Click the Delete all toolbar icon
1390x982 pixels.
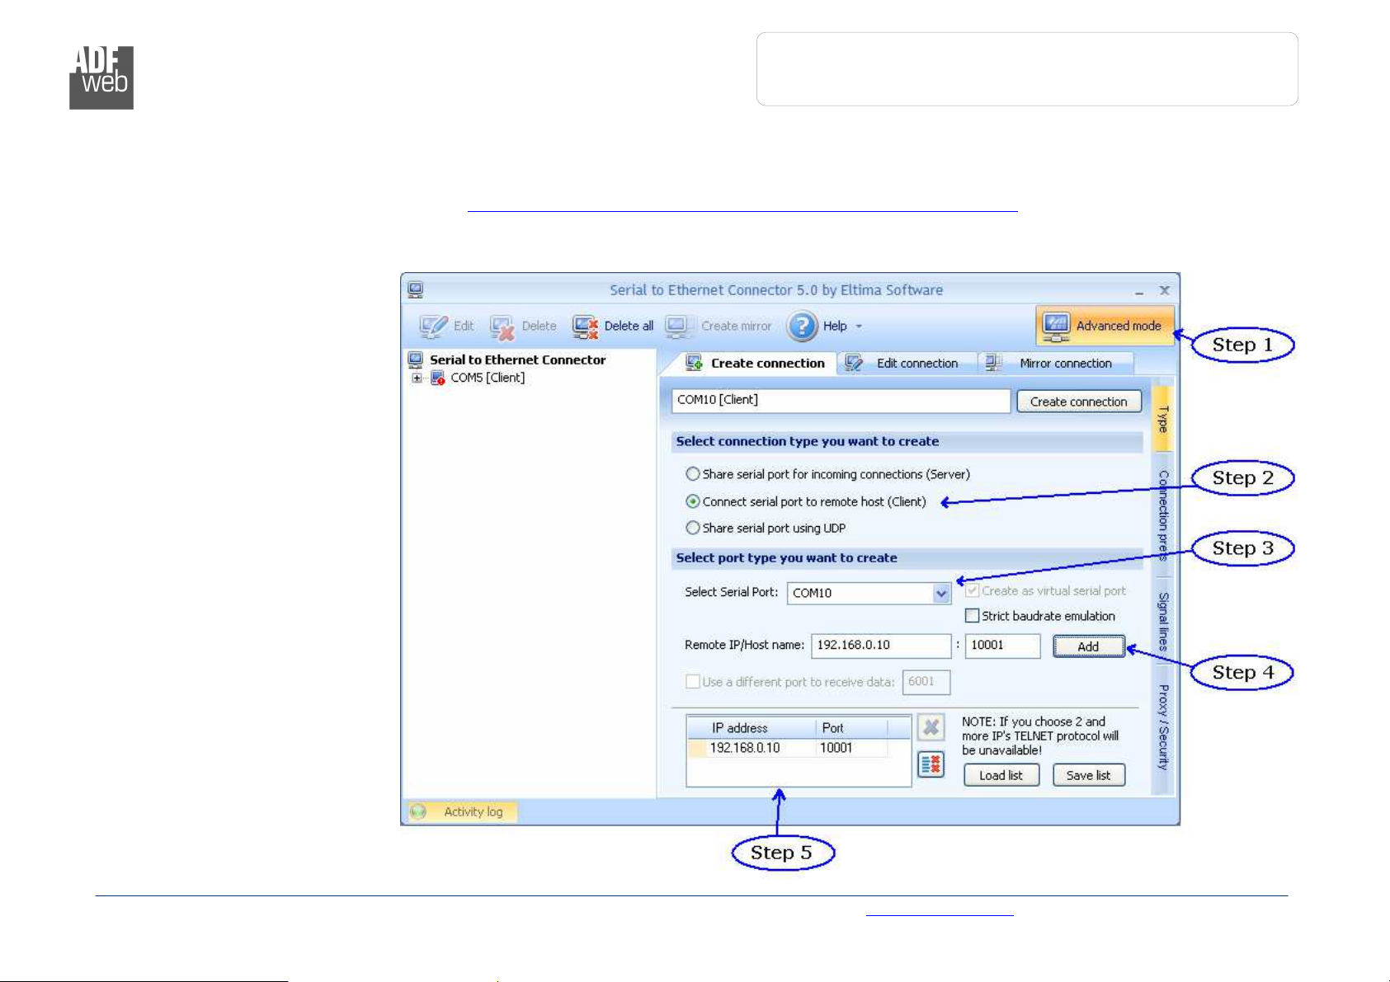coord(586,327)
